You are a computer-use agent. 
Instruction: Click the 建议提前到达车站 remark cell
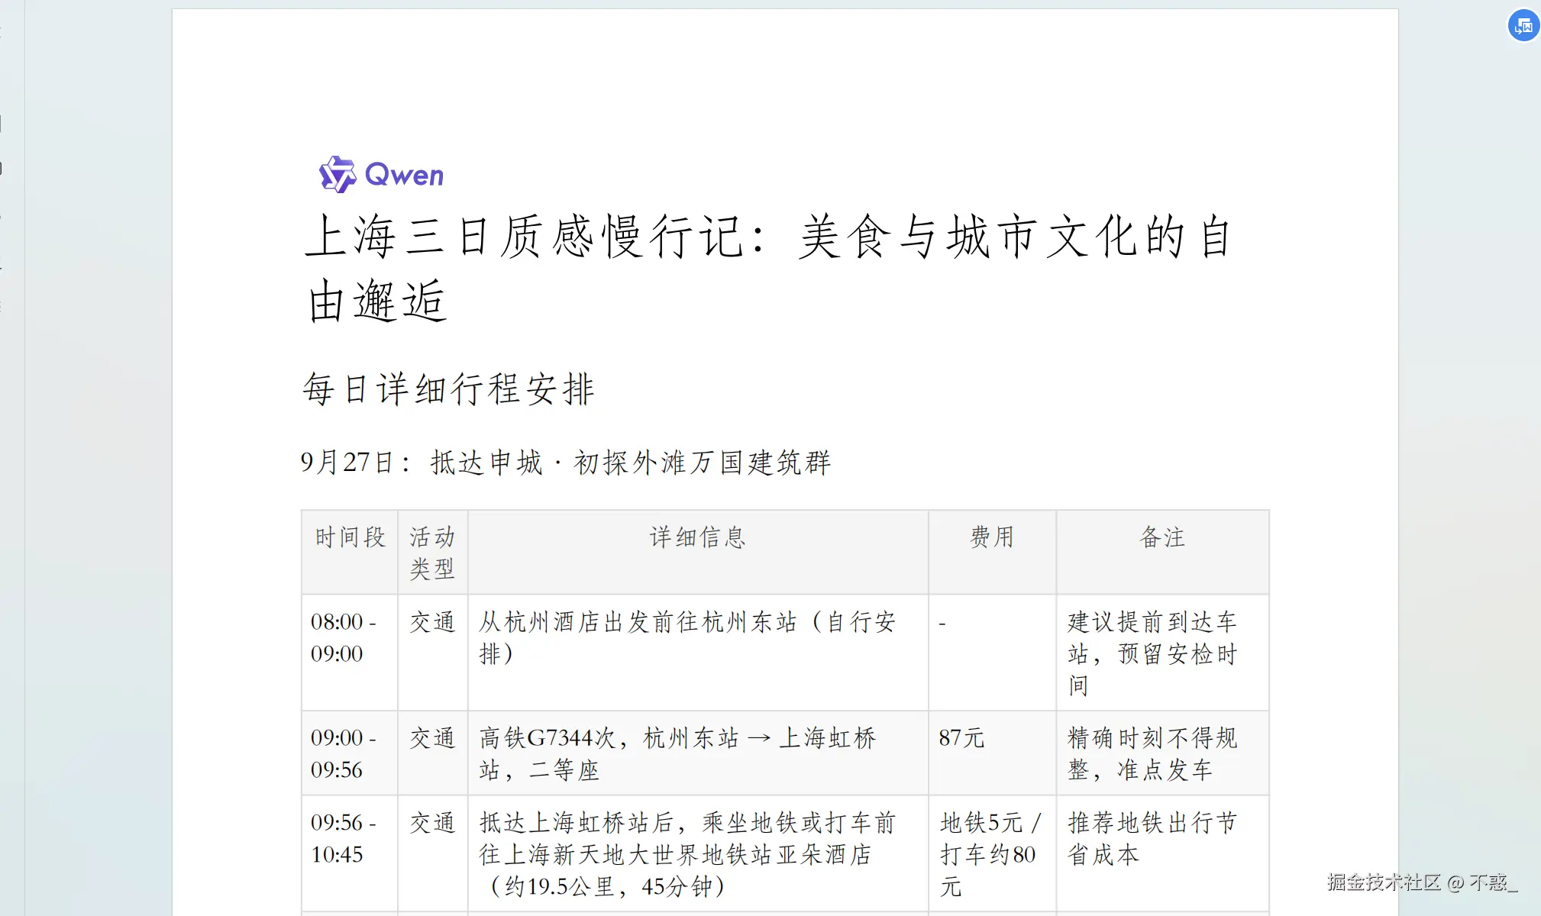click(1152, 653)
